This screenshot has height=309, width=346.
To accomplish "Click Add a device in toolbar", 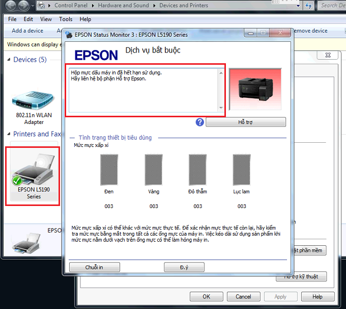I will (27, 31).
